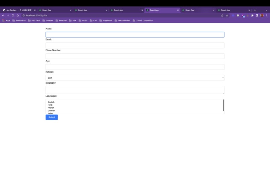Click the browser back arrow

(3, 15)
